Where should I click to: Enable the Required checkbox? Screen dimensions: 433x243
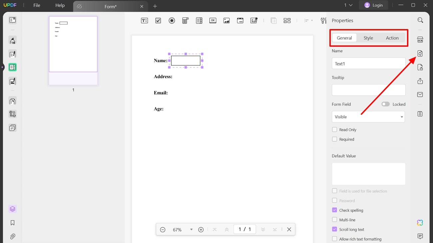point(334,139)
